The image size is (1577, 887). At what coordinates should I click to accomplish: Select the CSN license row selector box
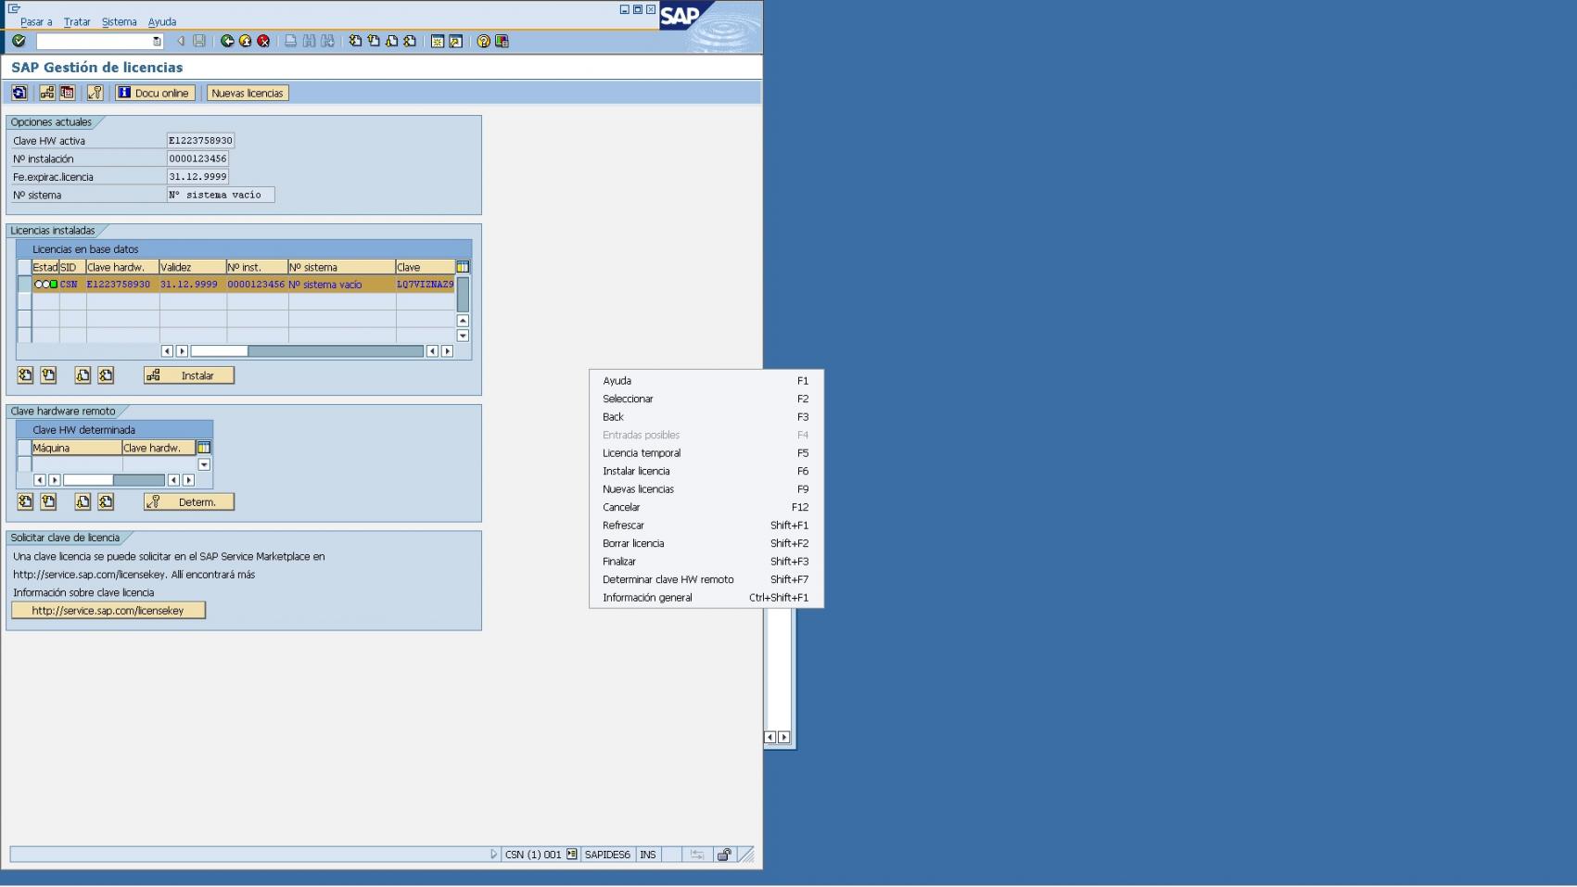(24, 285)
